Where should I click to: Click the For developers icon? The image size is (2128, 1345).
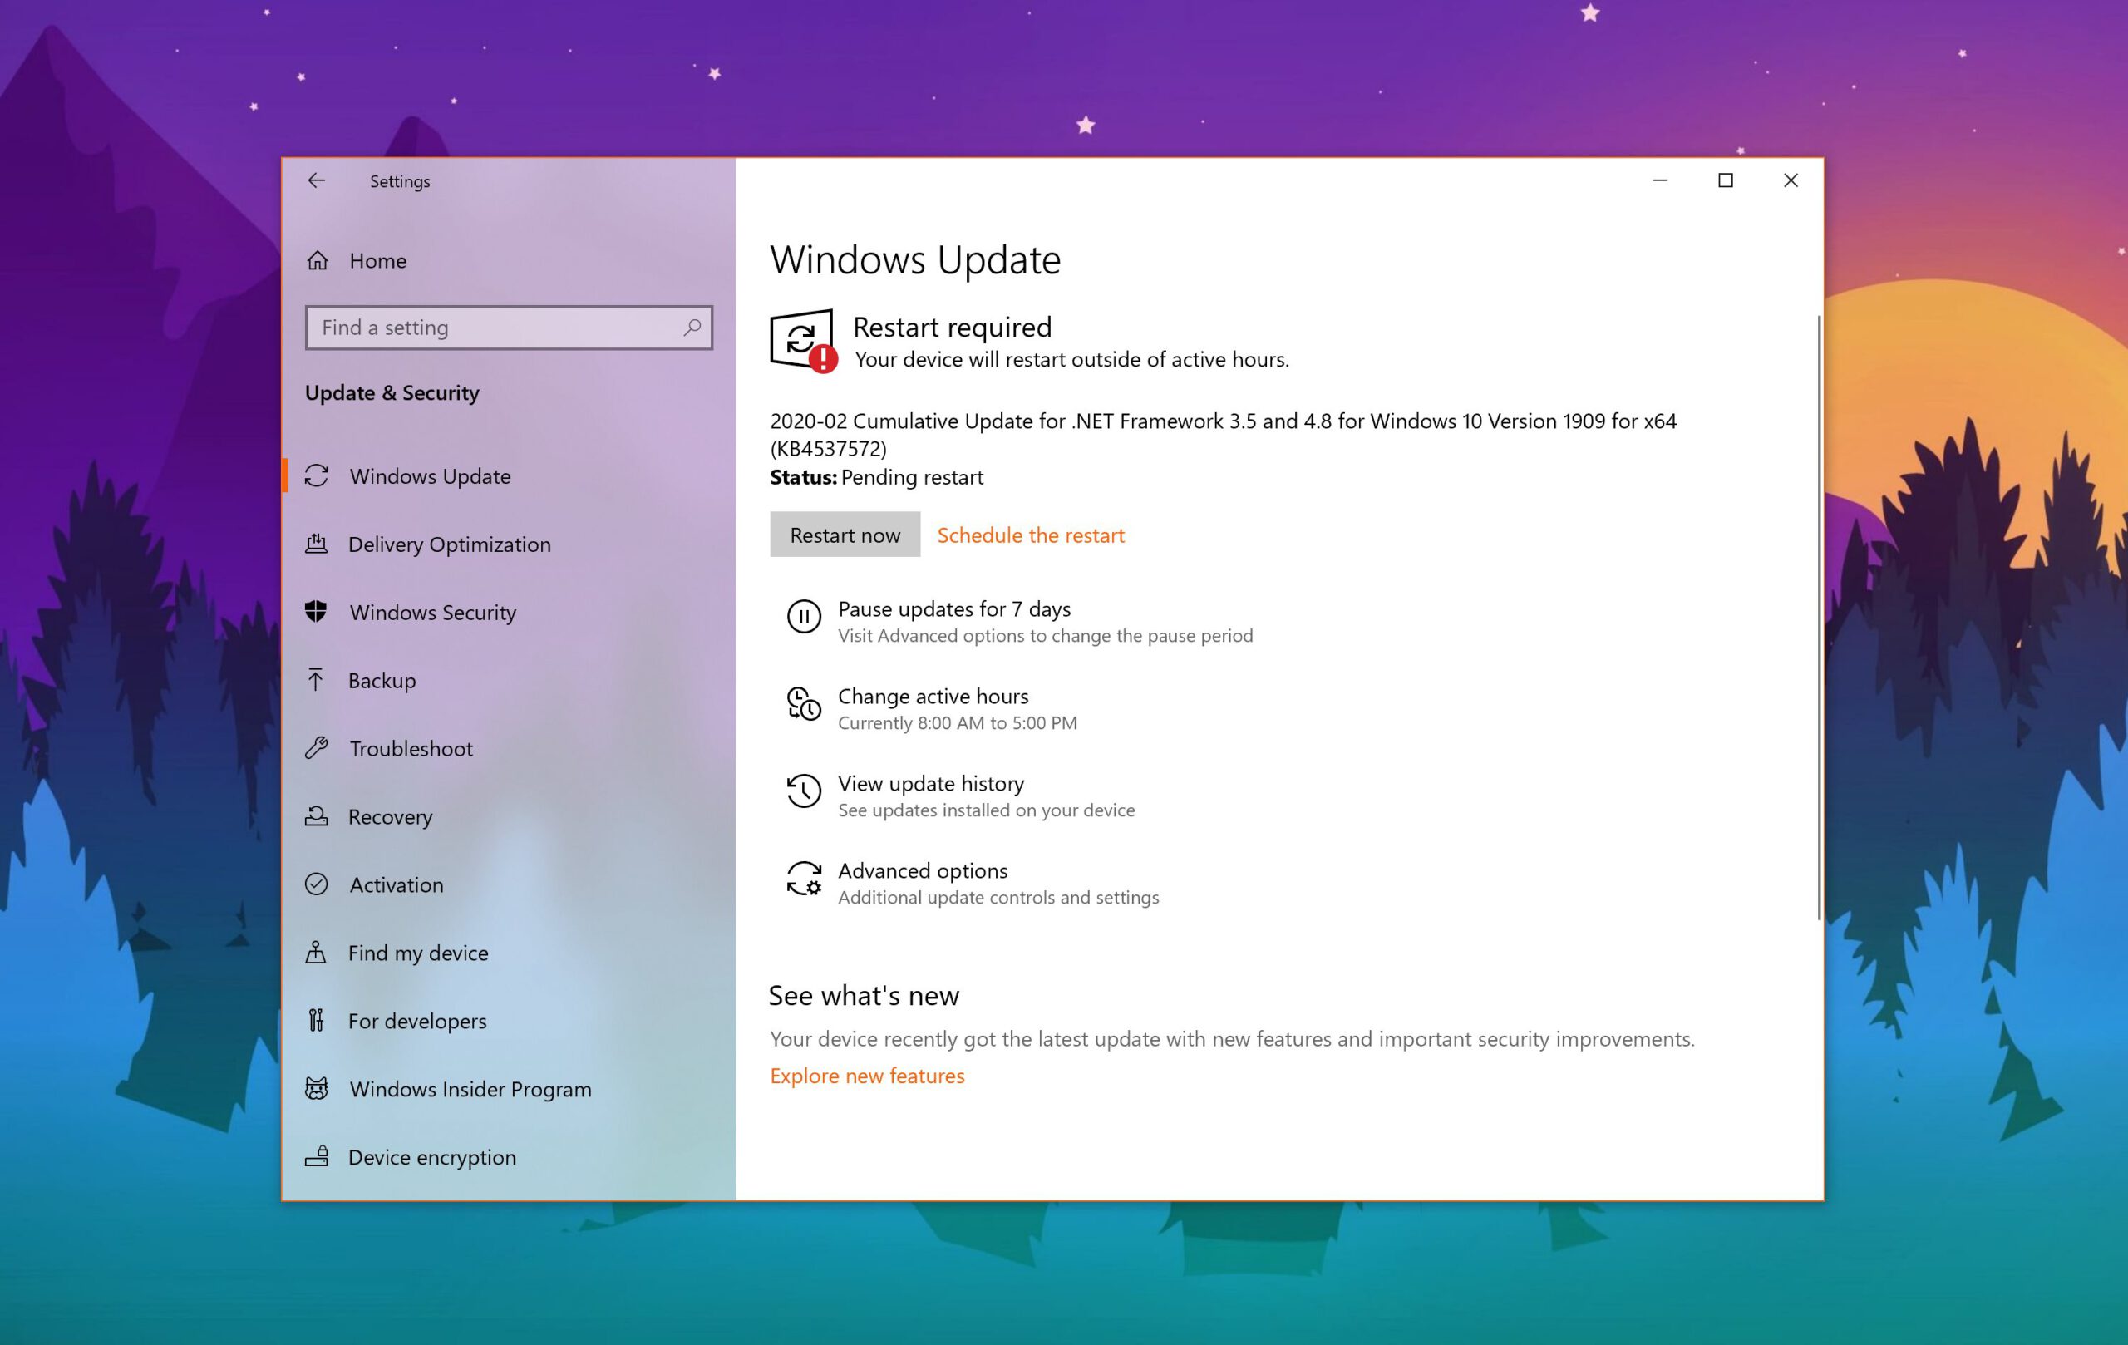pos(316,1021)
